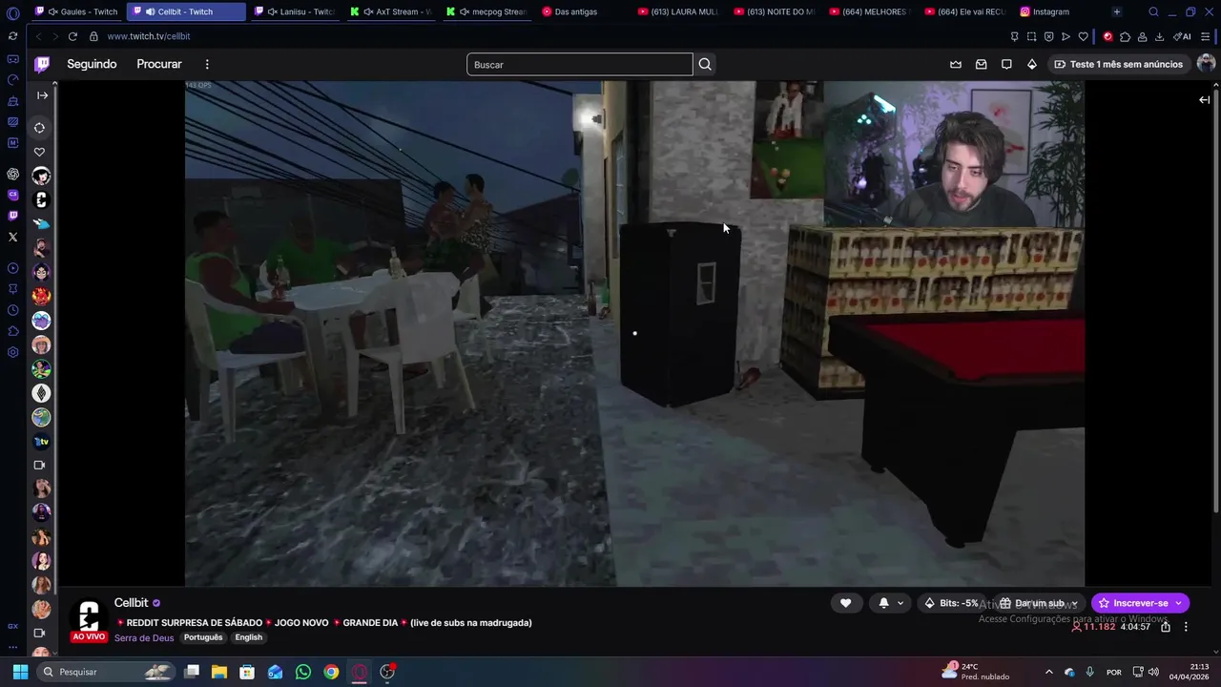Switch to Das antigas tab
1221x687 pixels.
click(x=576, y=11)
